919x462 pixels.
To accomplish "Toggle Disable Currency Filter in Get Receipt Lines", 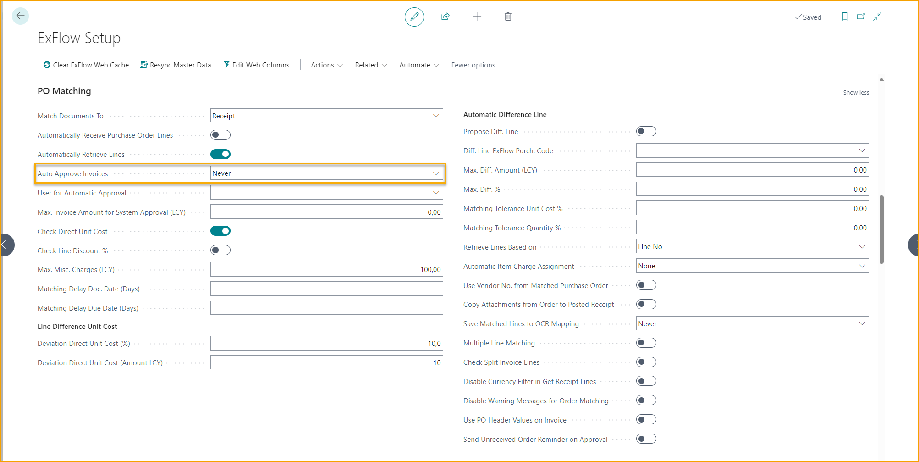I will (646, 381).
